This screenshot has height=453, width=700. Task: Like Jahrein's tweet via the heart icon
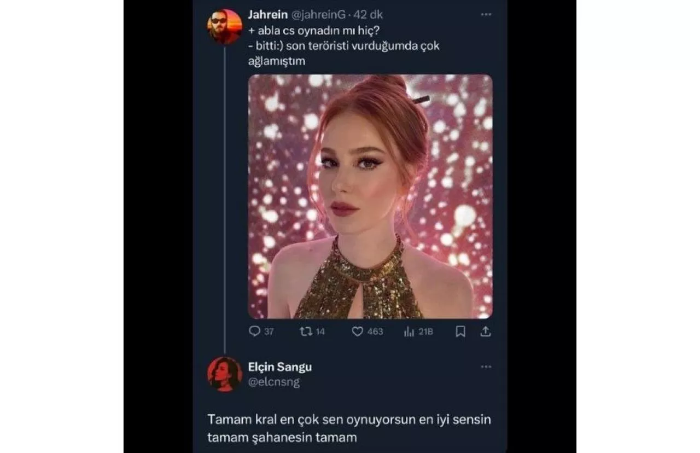coord(357,331)
